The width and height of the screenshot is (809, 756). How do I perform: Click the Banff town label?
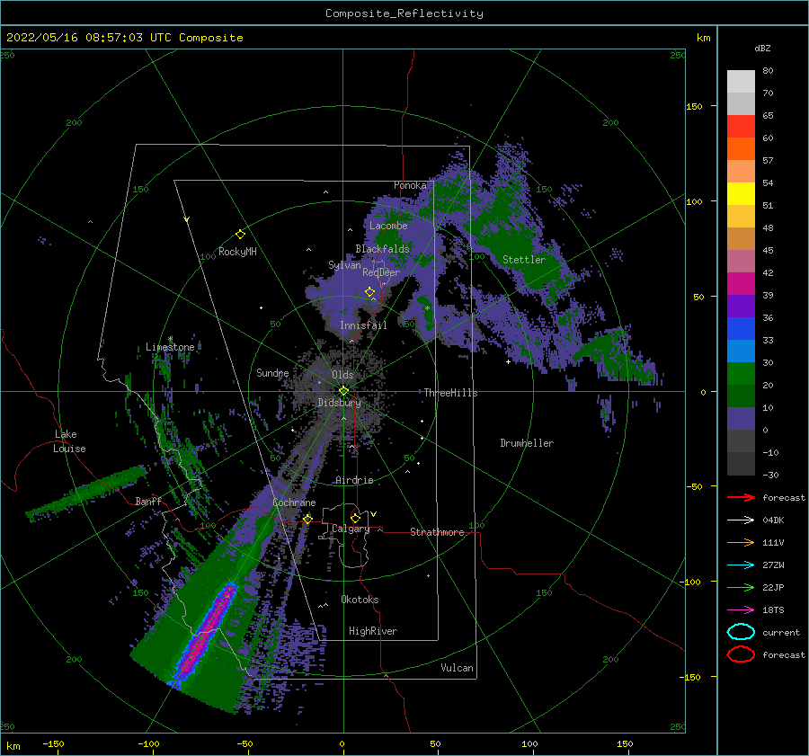(148, 501)
